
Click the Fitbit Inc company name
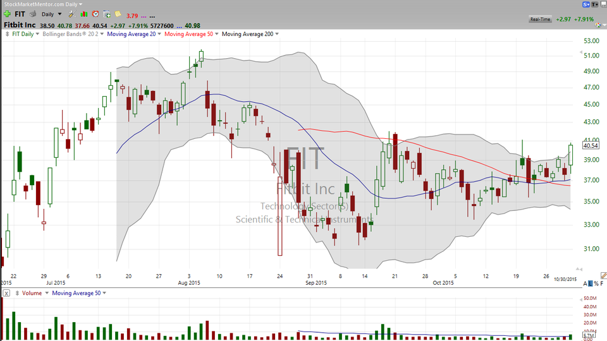point(20,25)
